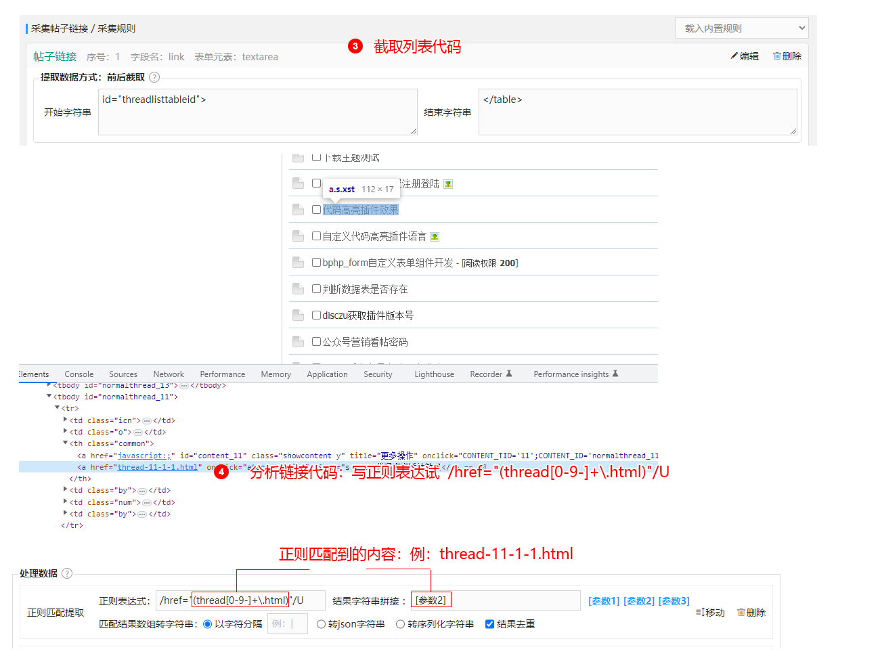
Task: Click folder icon beside 代码高亮插件效果
Action: click(x=298, y=210)
